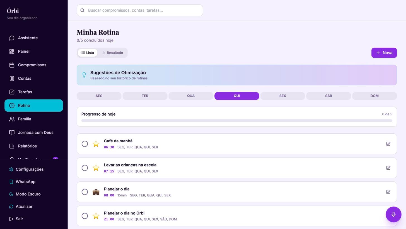Edit the Levar as crianças na escola routine

(388, 168)
